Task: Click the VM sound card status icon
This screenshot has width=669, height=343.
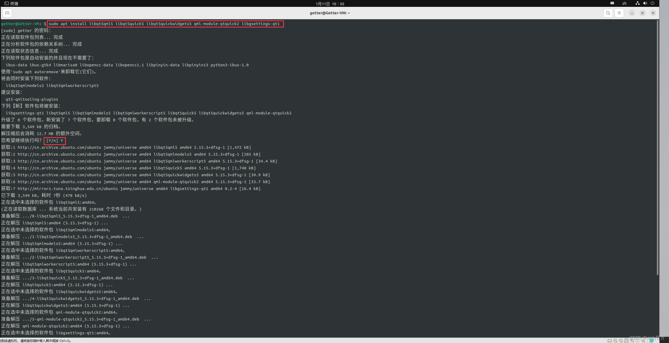Action: (x=643, y=341)
